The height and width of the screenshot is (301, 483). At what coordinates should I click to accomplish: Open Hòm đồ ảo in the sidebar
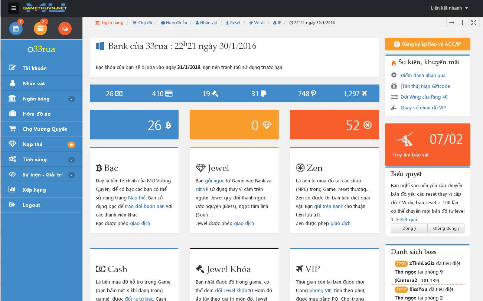coord(36,114)
